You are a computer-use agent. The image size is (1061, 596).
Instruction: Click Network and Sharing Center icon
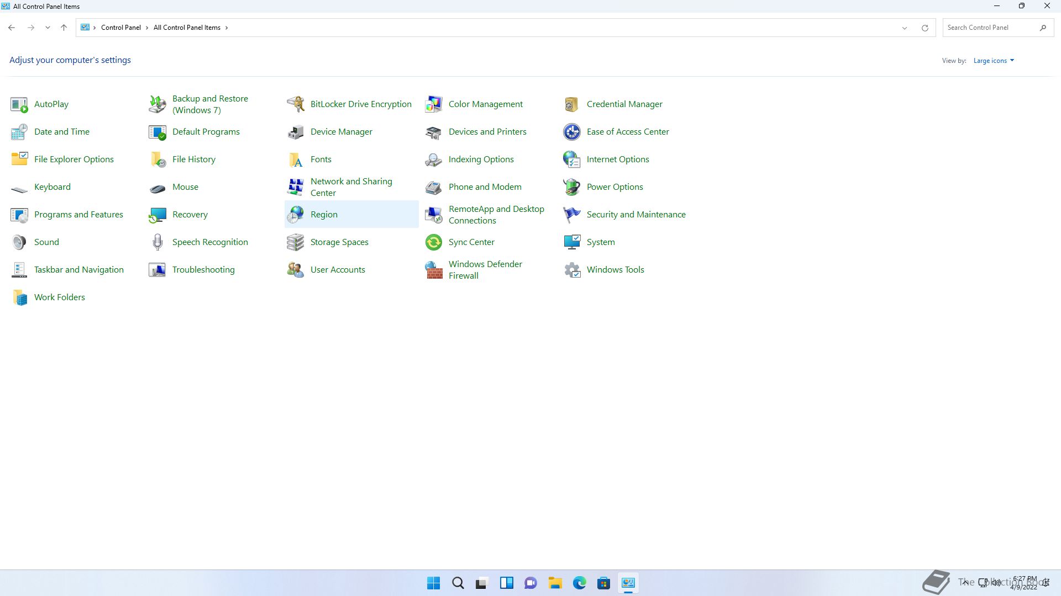point(296,187)
